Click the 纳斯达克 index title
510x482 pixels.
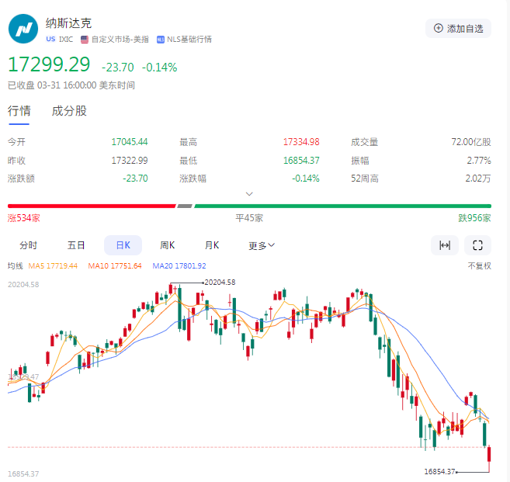(x=68, y=23)
